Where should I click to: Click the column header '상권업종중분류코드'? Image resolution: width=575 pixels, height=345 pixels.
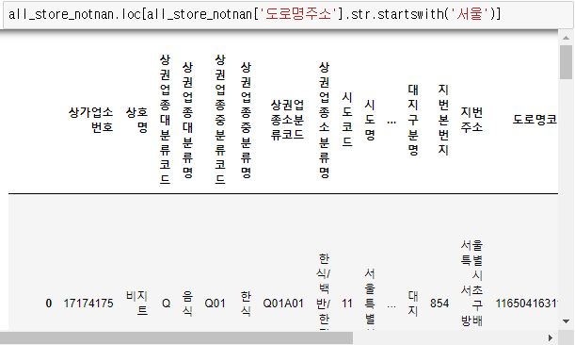point(220,119)
